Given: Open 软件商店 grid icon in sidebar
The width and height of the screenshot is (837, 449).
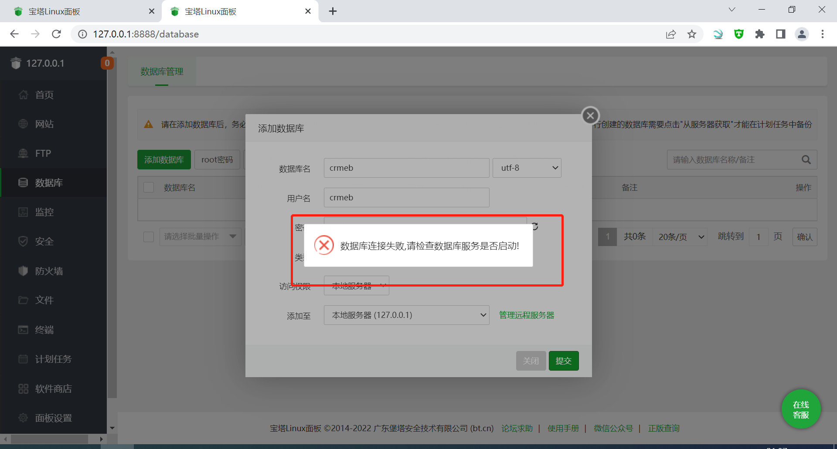Looking at the screenshot, I should click(x=24, y=388).
